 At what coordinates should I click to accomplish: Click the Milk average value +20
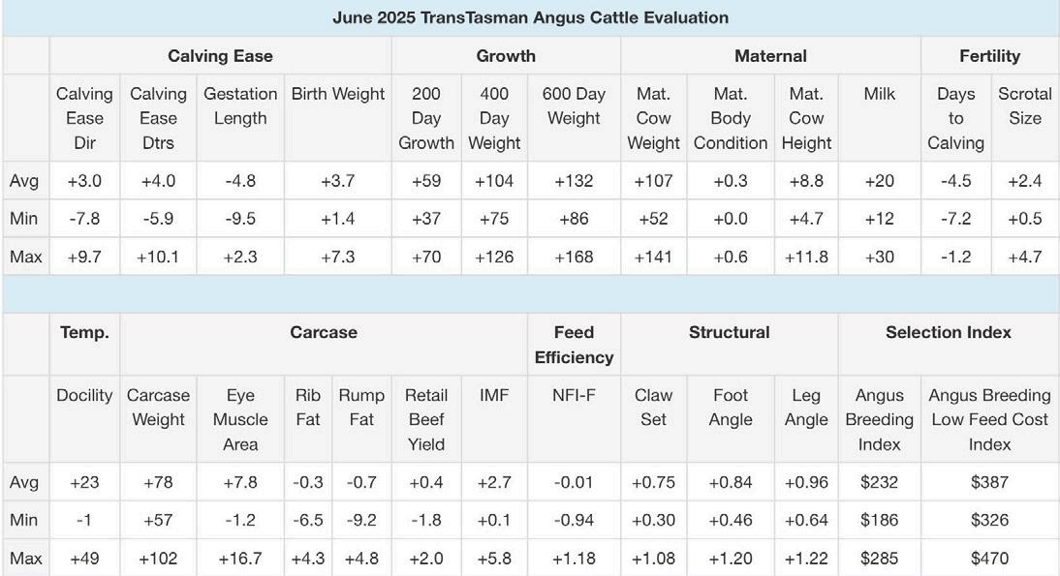(x=880, y=181)
